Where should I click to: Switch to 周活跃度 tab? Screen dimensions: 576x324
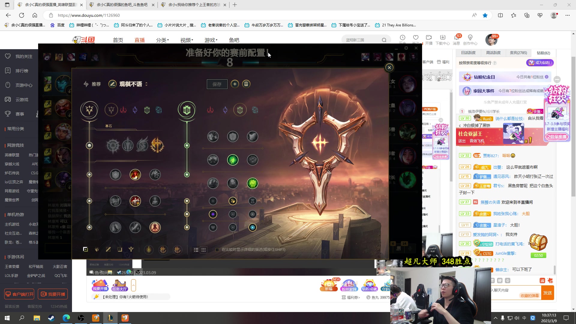tap(493, 53)
